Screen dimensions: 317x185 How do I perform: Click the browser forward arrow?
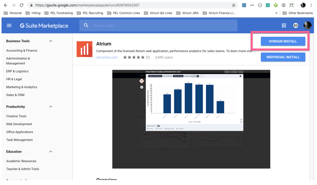14,5
